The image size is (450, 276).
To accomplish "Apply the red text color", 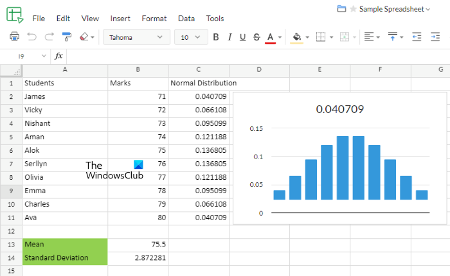I will pos(270,37).
